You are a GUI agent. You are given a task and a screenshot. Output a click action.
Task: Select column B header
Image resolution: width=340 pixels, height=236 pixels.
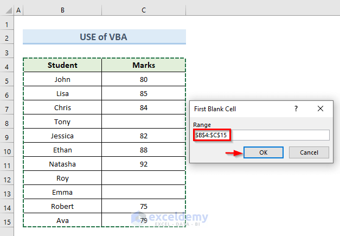click(62, 10)
